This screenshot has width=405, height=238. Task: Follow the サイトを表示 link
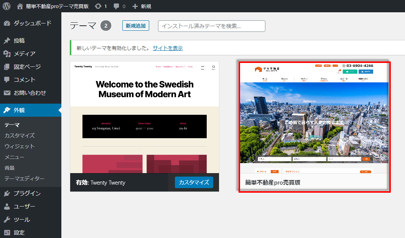168,48
